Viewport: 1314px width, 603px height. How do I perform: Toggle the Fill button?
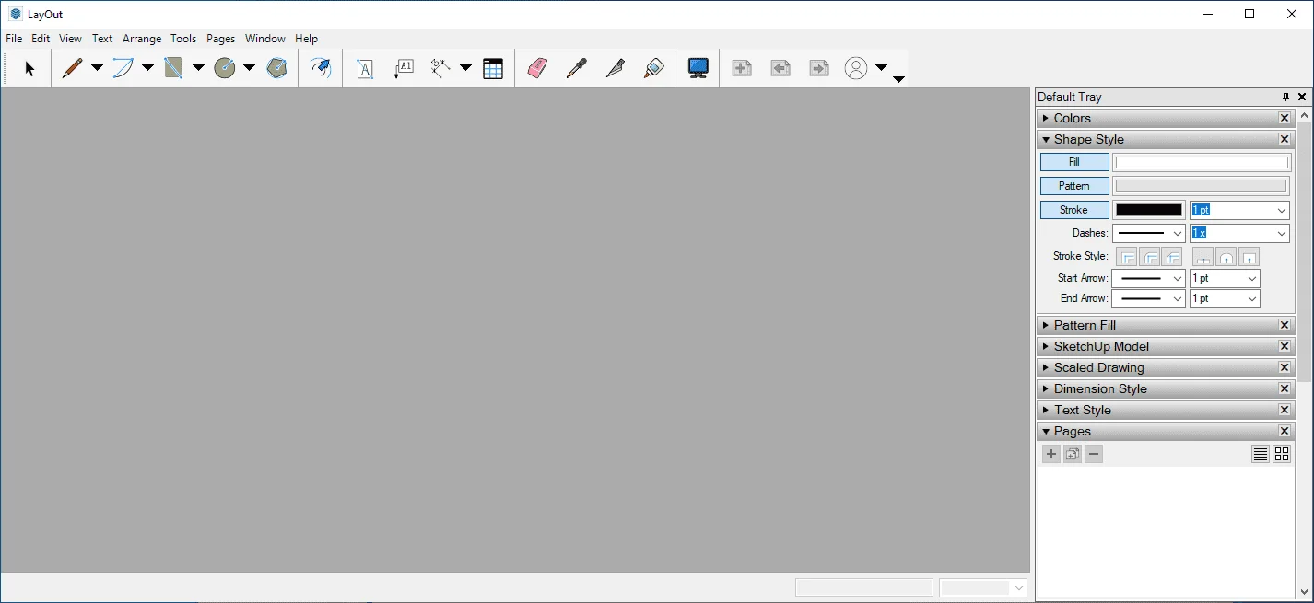pyautogui.click(x=1074, y=162)
